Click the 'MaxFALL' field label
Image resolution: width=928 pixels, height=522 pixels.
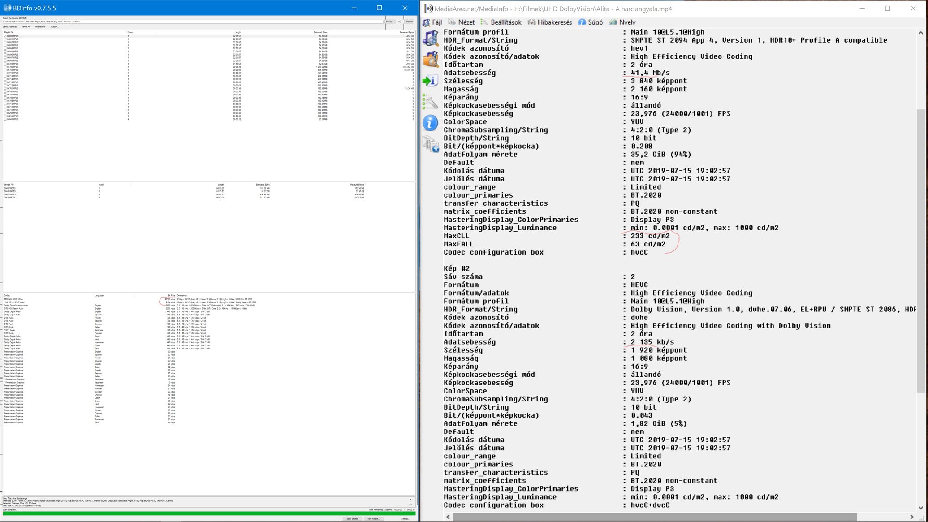pyautogui.click(x=458, y=244)
